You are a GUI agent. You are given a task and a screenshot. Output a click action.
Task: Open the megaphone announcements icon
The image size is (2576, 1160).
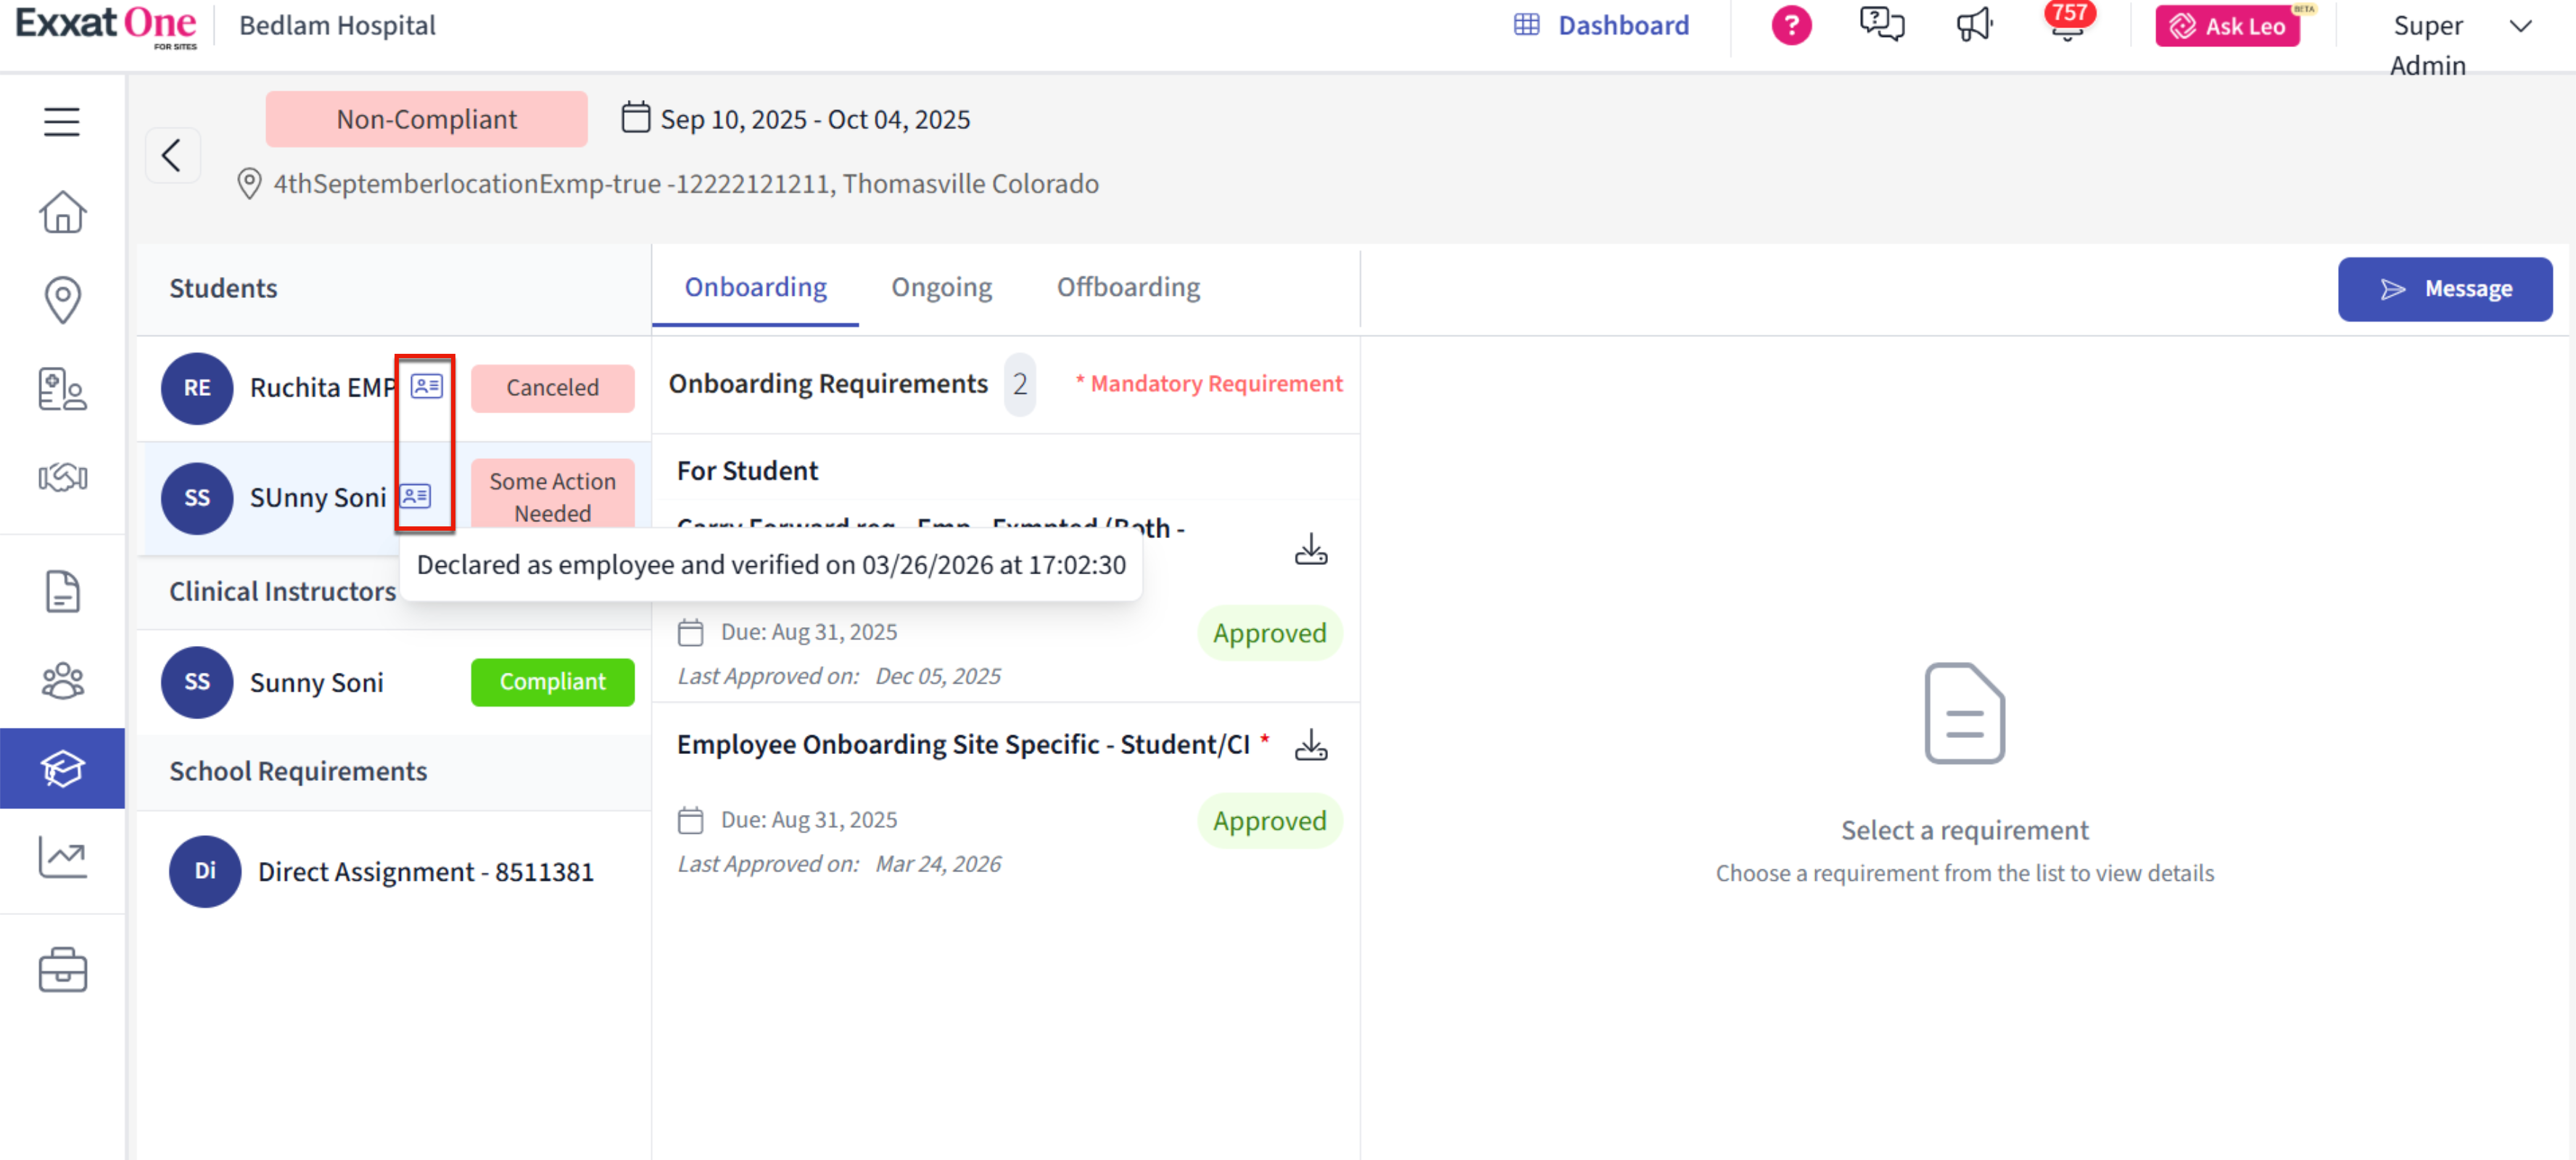pos(1973,25)
